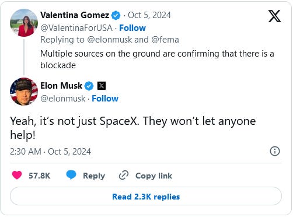This screenshot has width=293, height=217.
Task: Open the Valentina Gomez display name
Action: click(75, 15)
